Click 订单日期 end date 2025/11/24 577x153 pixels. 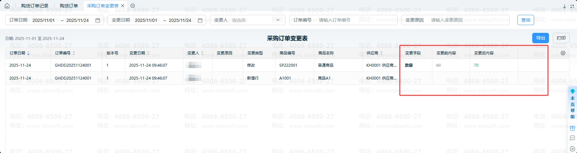point(78,20)
